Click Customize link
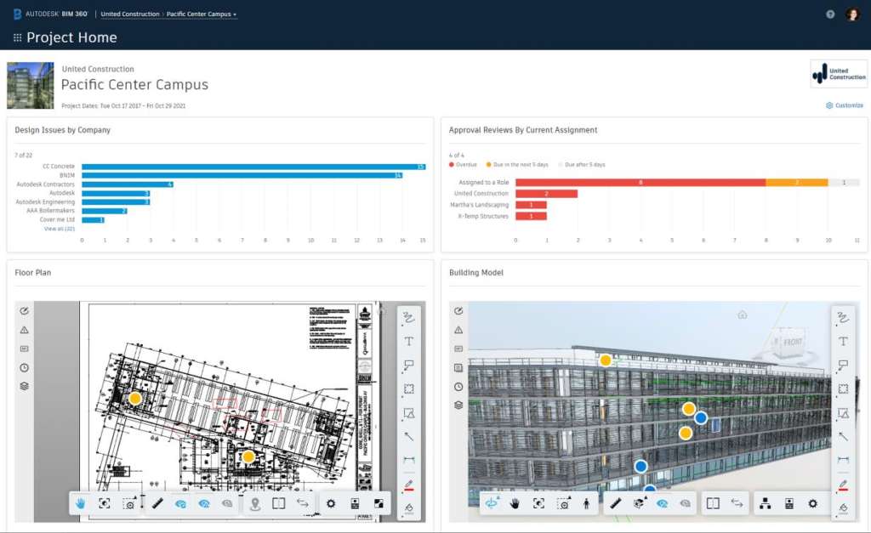This screenshot has height=533, width=871. (x=845, y=105)
